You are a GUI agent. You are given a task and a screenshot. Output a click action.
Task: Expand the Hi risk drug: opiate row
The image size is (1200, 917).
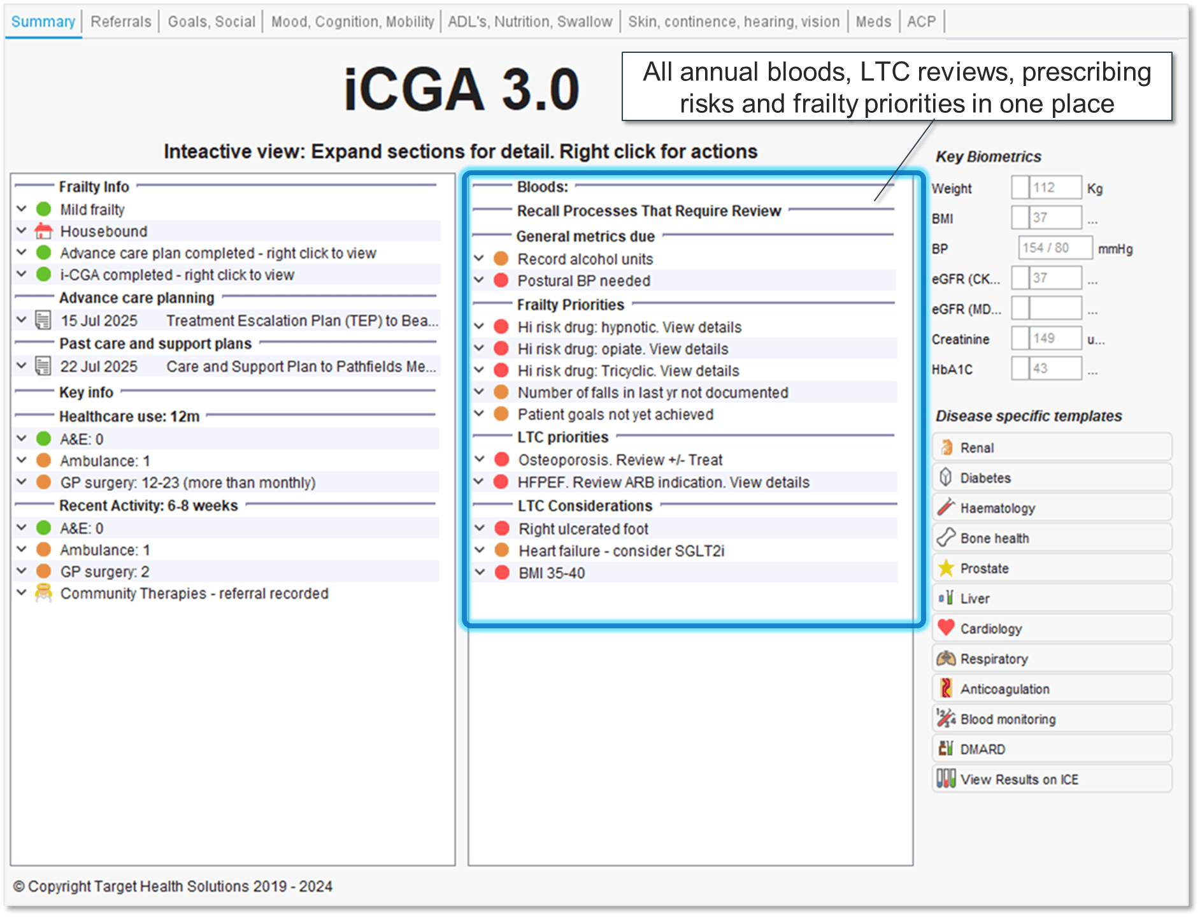click(x=480, y=348)
